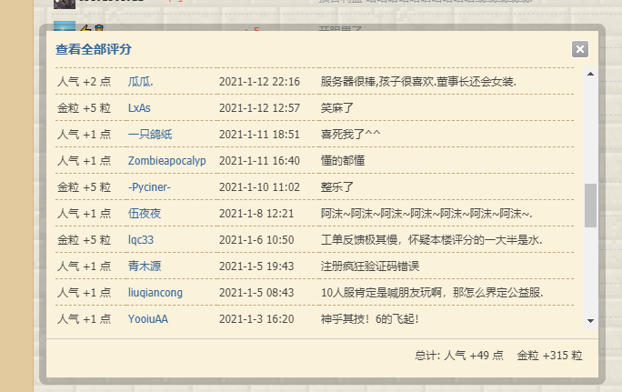Open user LxAs profile link

139,108
